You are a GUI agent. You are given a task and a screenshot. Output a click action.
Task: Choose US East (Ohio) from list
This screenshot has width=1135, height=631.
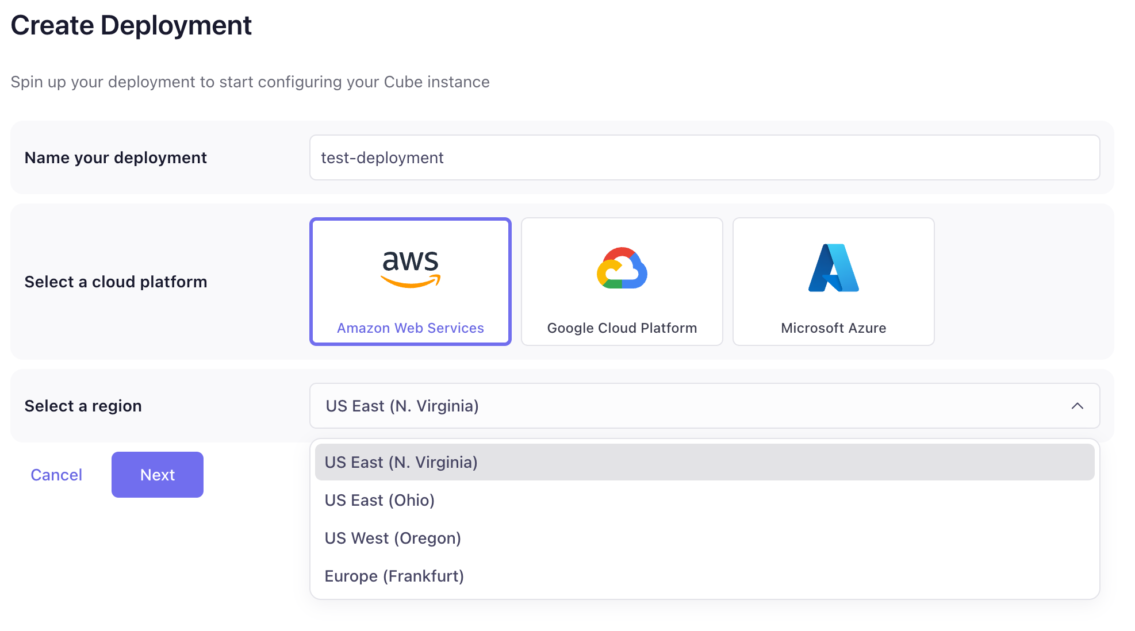point(705,500)
